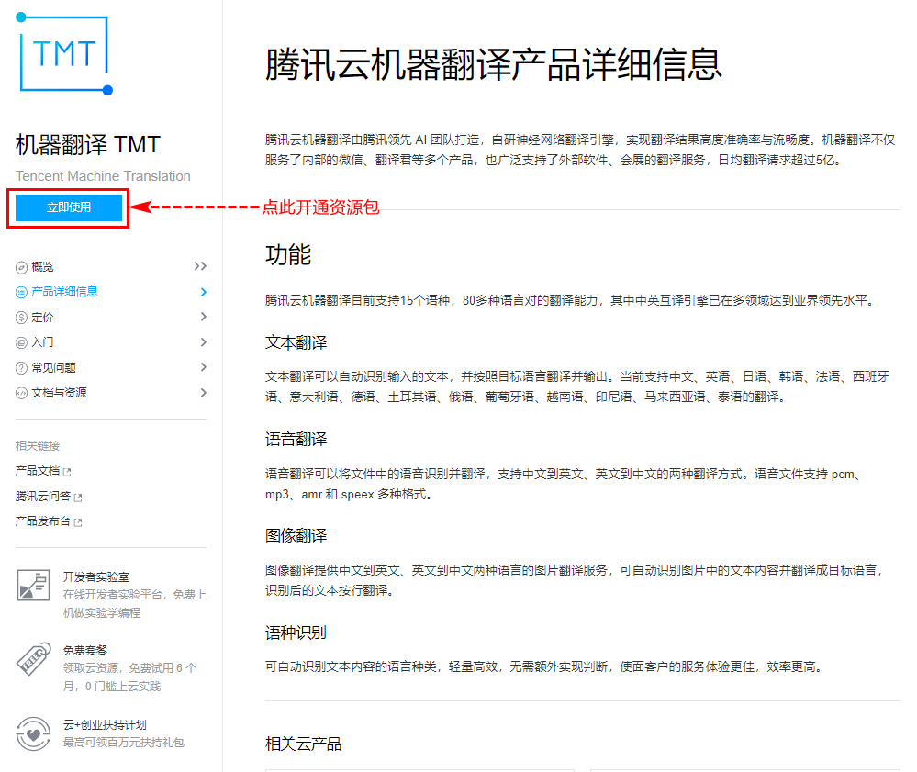Click the TMT product logo
917x772 pixels.
point(63,53)
